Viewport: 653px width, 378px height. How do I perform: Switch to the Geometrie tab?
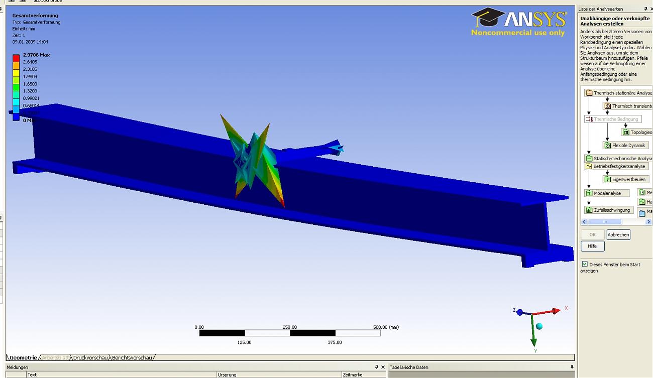(23, 358)
